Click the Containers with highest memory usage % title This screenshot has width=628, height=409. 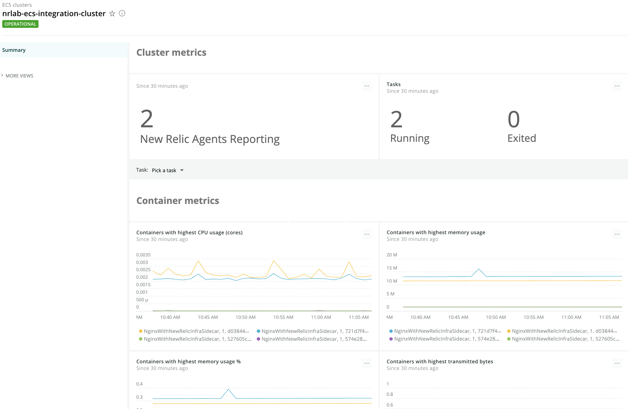pos(188,361)
